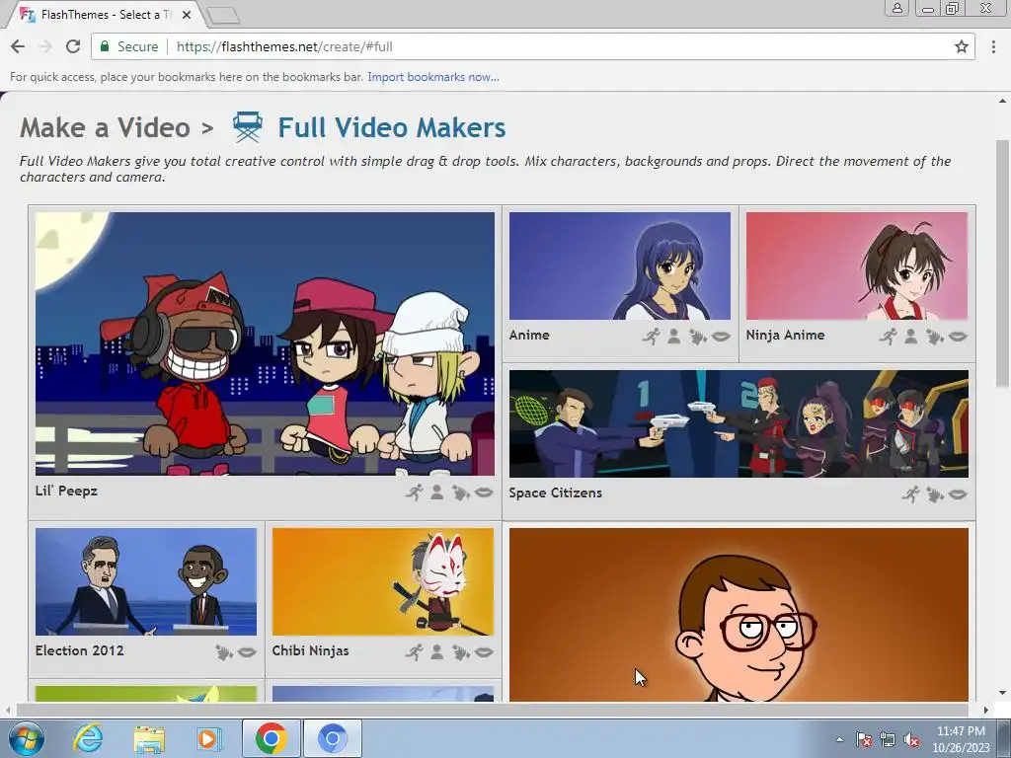Reload the page with the refresh button
Viewport: 1011px width, 758px height.
(73, 46)
